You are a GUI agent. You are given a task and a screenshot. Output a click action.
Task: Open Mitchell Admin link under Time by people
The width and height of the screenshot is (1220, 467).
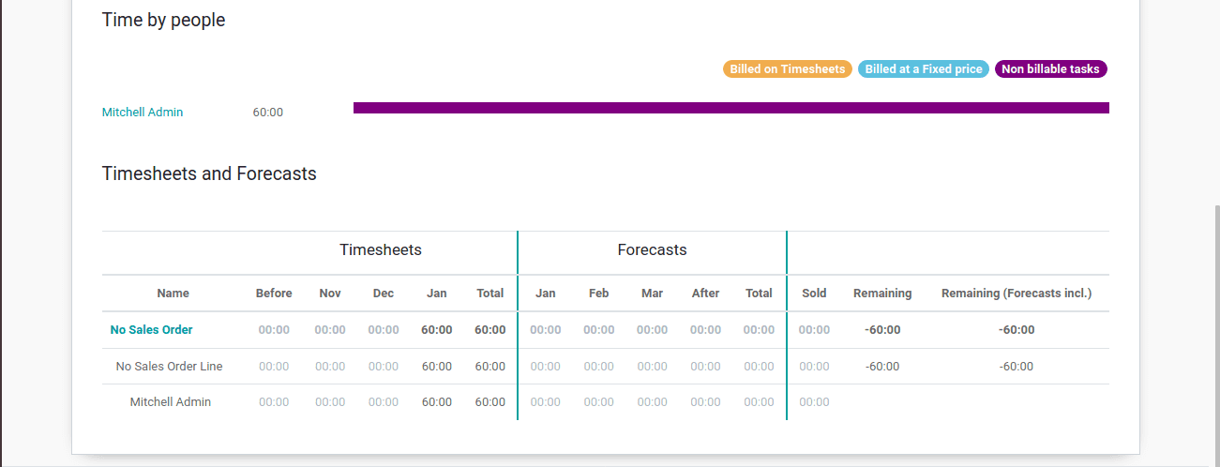[143, 112]
